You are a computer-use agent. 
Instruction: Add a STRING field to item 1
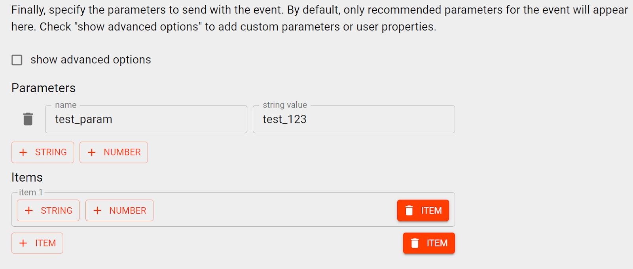coord(48,210)
